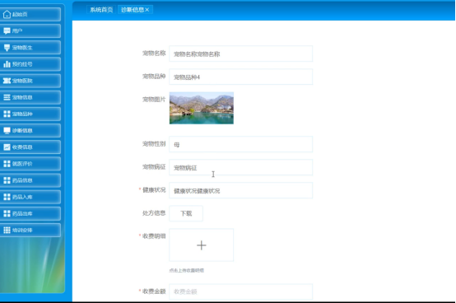This screenshot has height=303, width=456.
Task: Select the 宠物医院 ticket icon in sidebar
Action: (7, 81)
